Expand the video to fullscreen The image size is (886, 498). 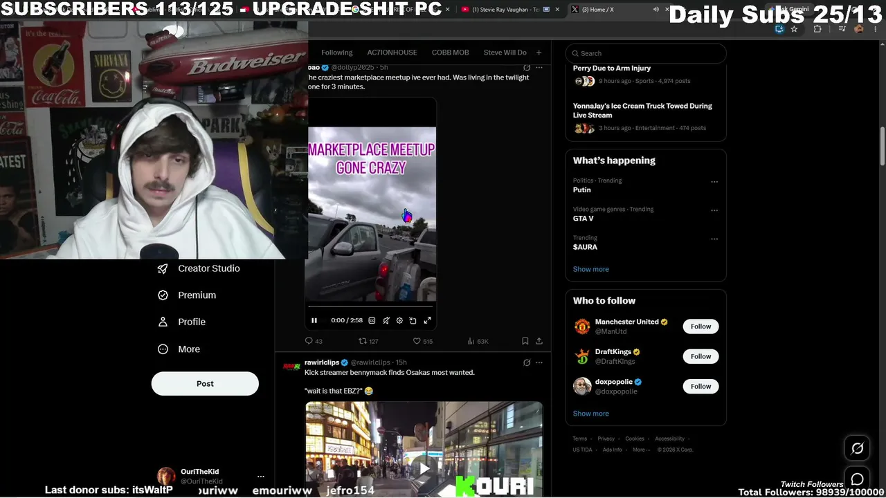click(427, 320)
